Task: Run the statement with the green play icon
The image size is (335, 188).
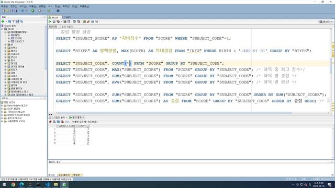Action: [x=50, y=21]
